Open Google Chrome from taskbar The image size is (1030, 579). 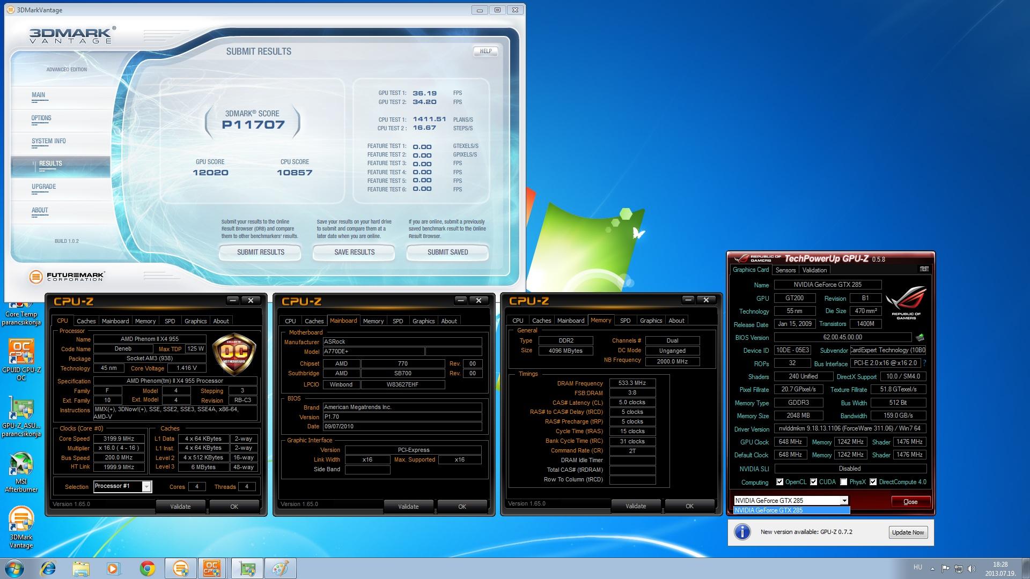click(x=147, y=568)
